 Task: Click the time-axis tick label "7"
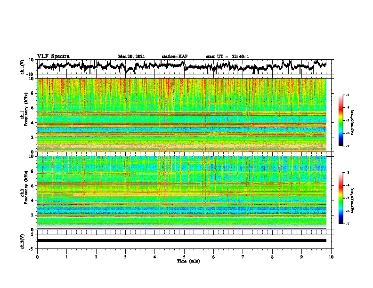(x=243, y=257)
